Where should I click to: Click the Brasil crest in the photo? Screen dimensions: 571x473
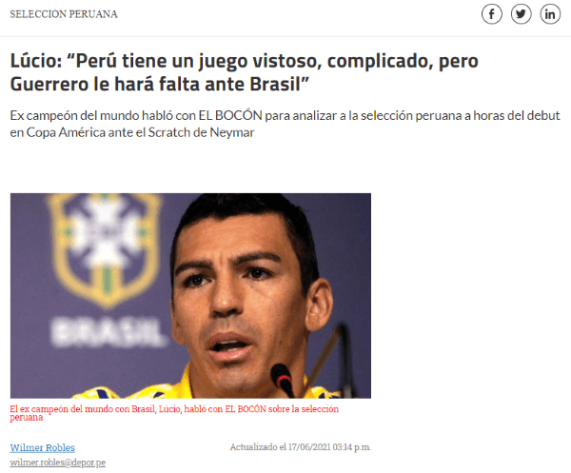coord(105,250)
